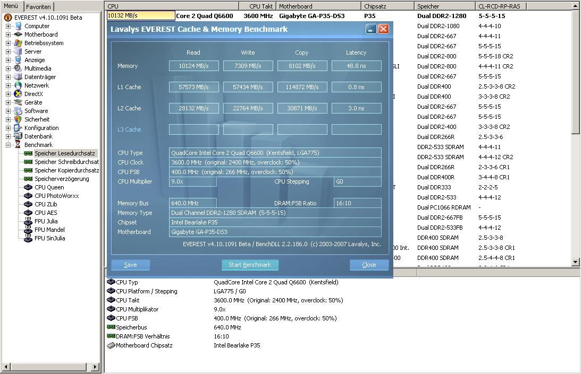Click the Save button in benchmark dialog
This screenshot has height=374, width=582.
(131, 265)
